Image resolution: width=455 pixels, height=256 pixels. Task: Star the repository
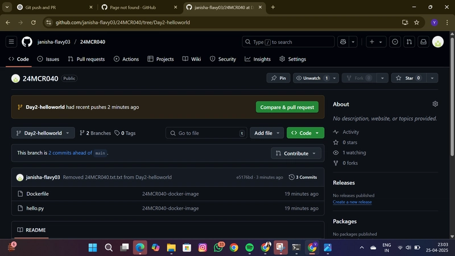[x=409, y=78]
